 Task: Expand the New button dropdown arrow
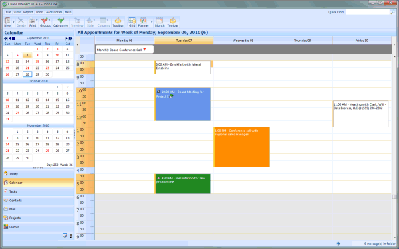[13, 22]
